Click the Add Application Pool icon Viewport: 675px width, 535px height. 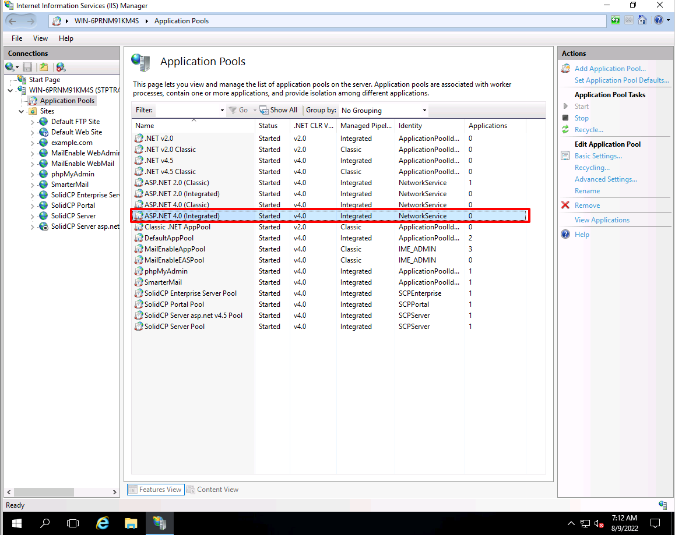(x=565, y=69)
